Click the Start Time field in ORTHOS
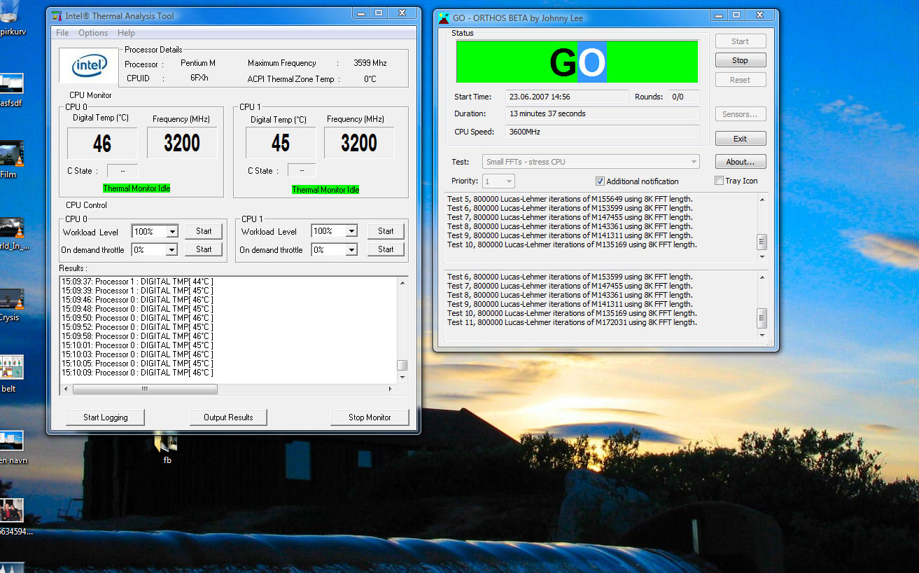This screenshot has height=573, width=919. click(x=567, y=97)
